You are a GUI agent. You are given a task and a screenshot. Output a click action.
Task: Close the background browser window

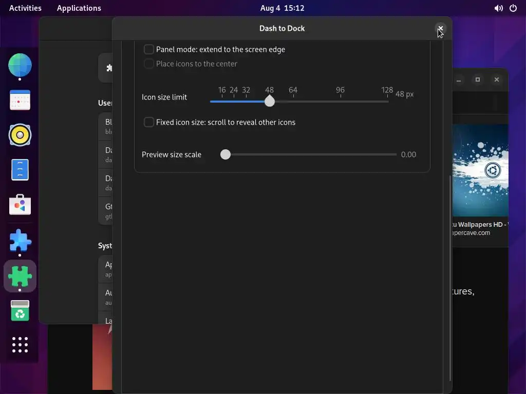(497, 80)
